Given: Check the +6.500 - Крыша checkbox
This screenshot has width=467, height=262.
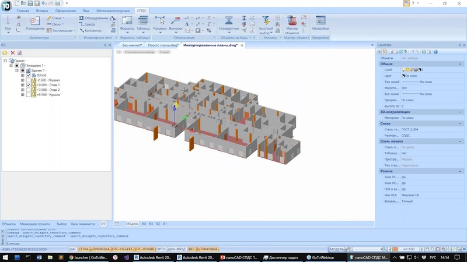Looking at the screenshot, I should 28,95.
